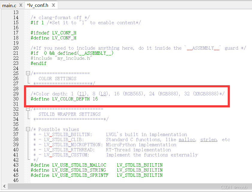Collapse the STDLIB WRAPPER SETTINGS fold region
The height and width of the screenshot is (192, 252).
tap(27, 109)
